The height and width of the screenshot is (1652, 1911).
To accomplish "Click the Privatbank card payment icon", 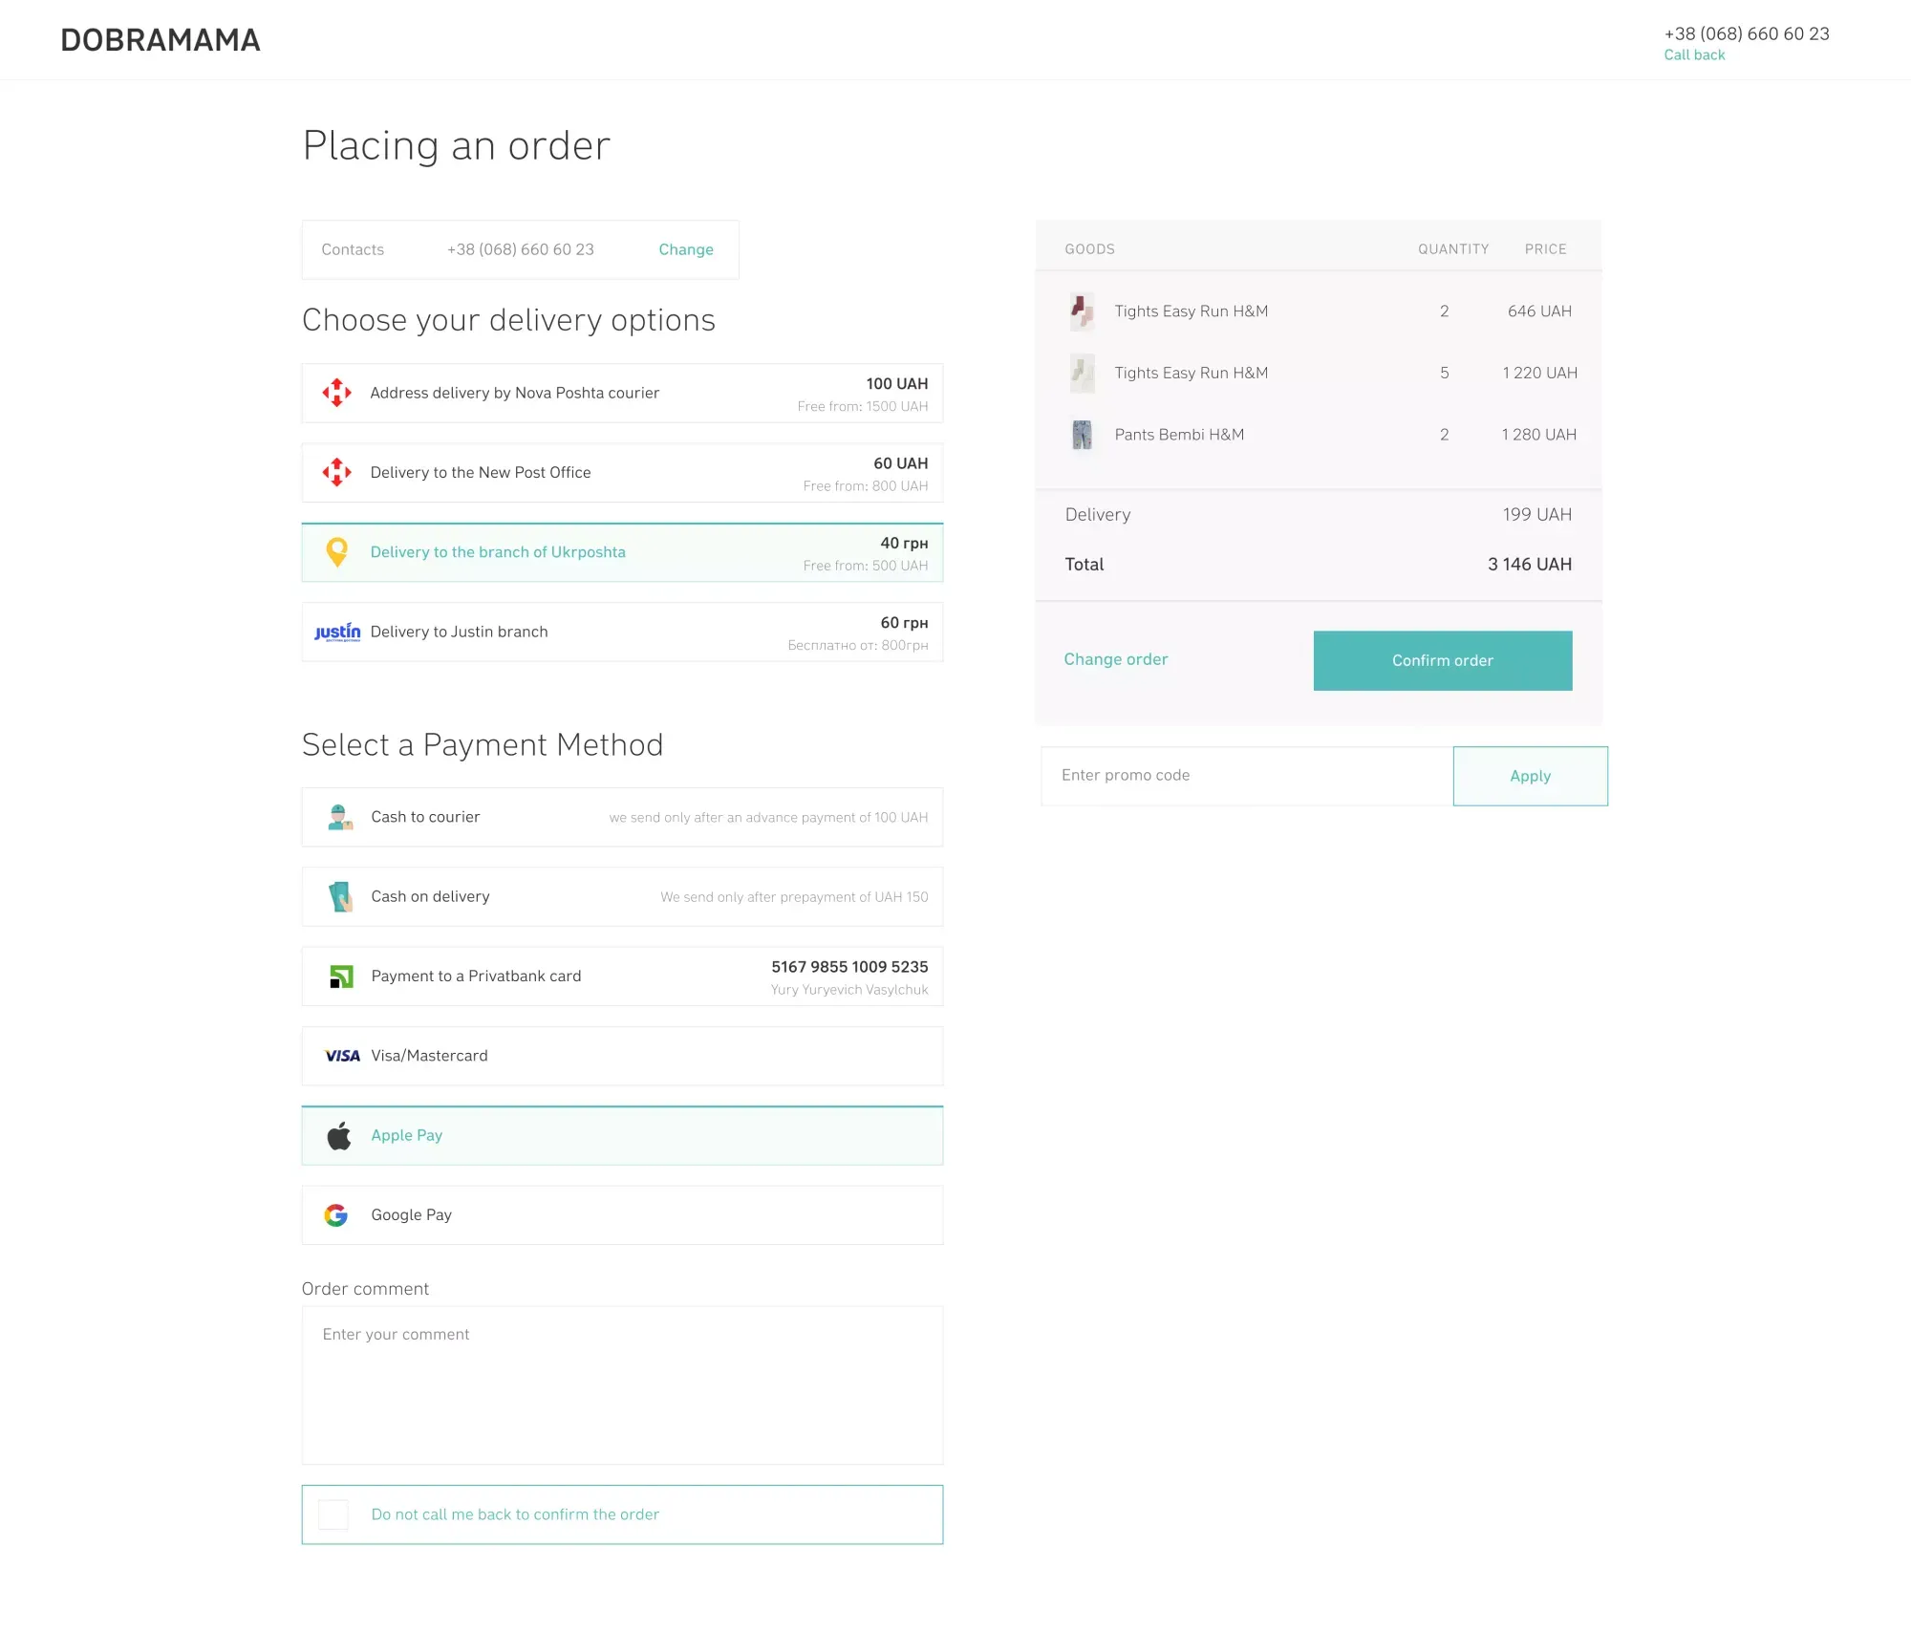I will [x=338, y=976].
